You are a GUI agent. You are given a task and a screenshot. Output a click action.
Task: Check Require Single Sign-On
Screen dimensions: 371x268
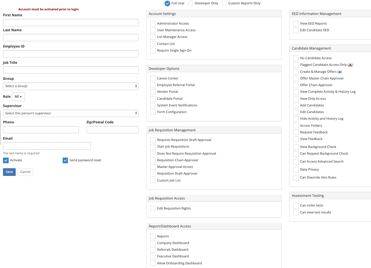153,51
